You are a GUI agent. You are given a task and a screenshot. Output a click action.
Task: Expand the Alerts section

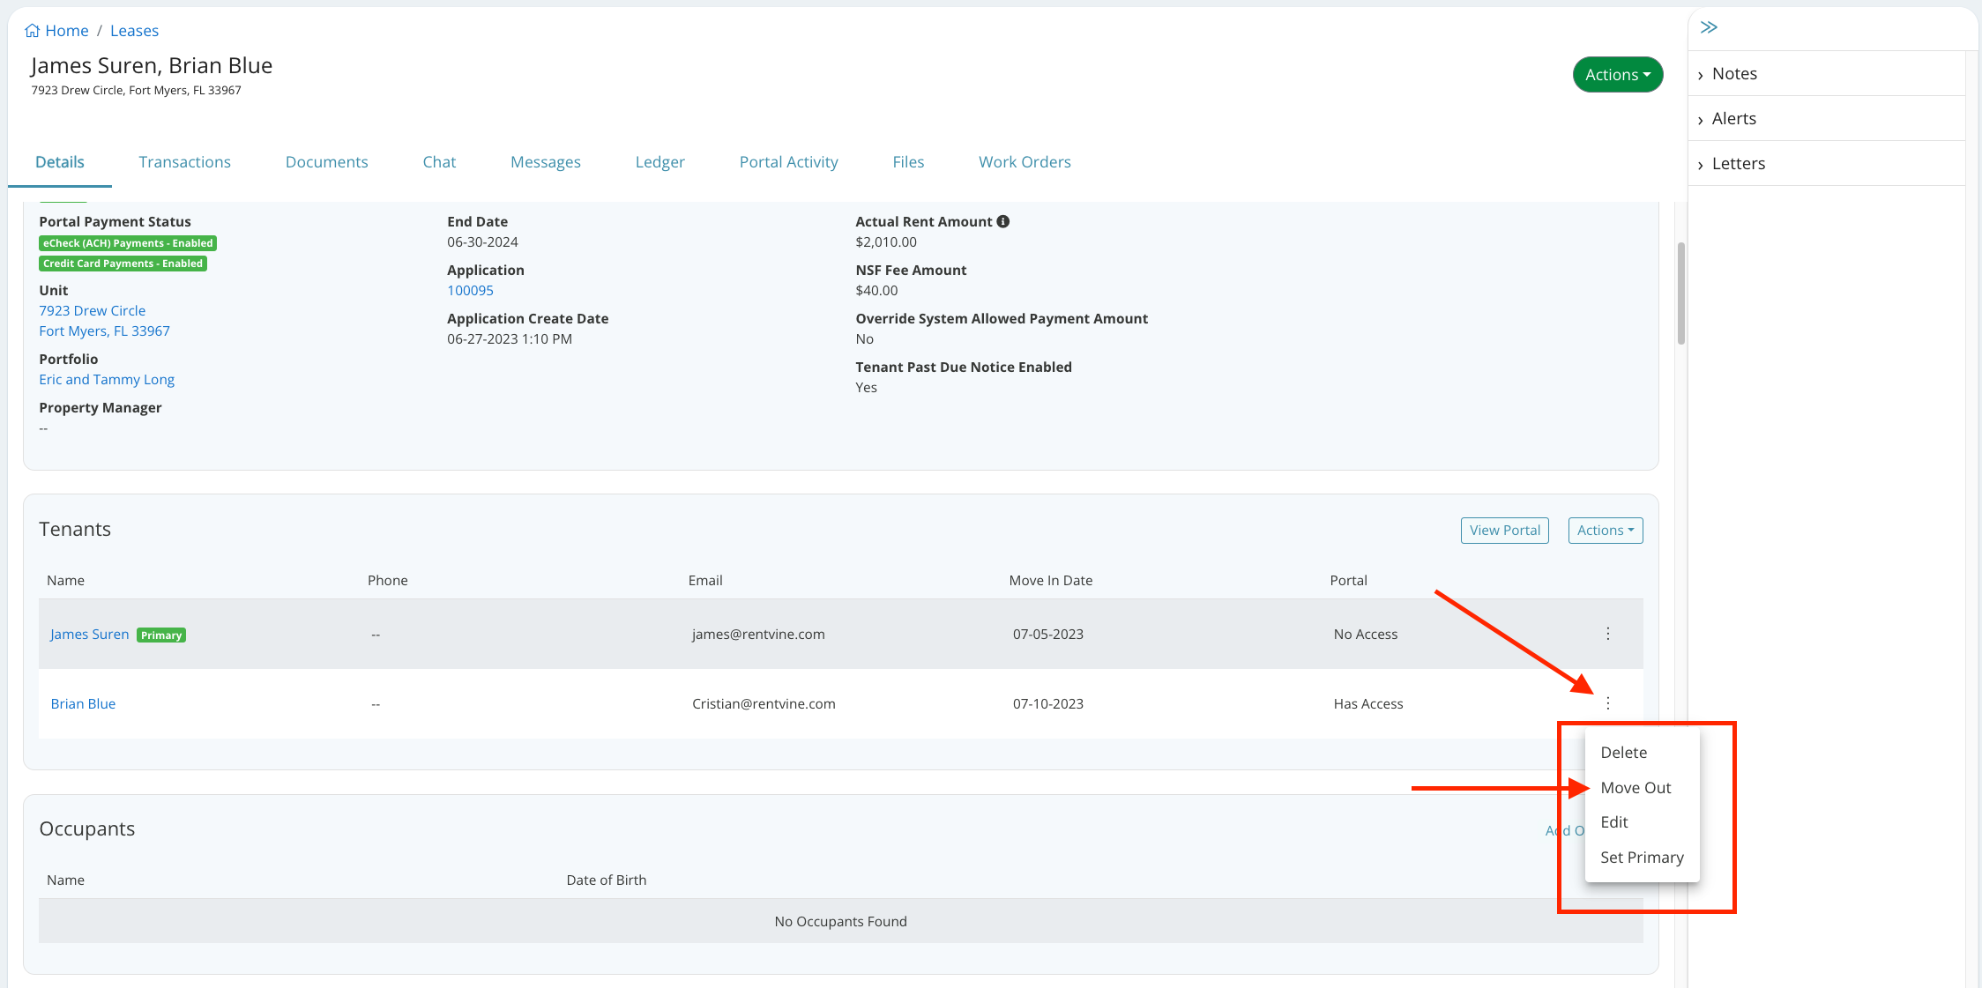pyautogui.click(x=1732, y=119)
